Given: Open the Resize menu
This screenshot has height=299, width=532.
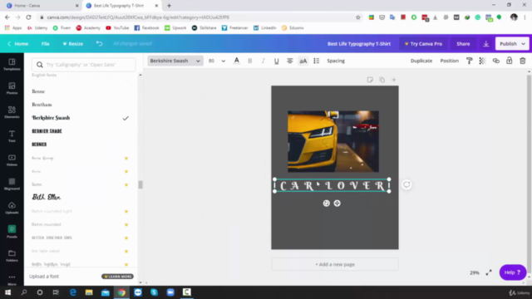Looking at the screenshot, I should [72, 44].
